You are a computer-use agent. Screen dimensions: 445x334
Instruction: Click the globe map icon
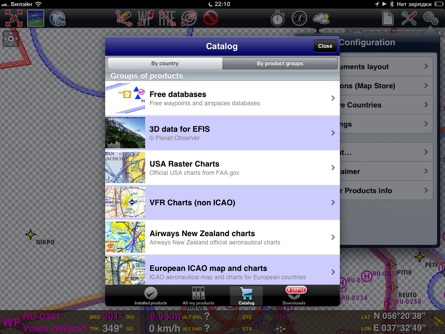click(x=57, y=18)
